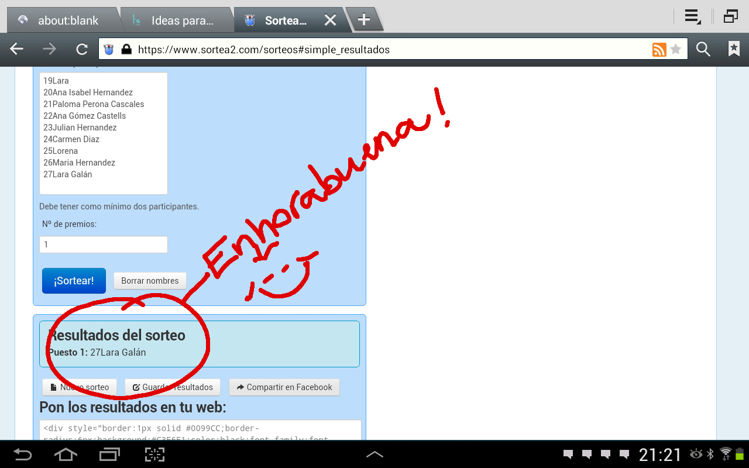Switch to the Ideas para tab
Image resolution: width=749 pixels, height=468 pixels.
(176, 20)
